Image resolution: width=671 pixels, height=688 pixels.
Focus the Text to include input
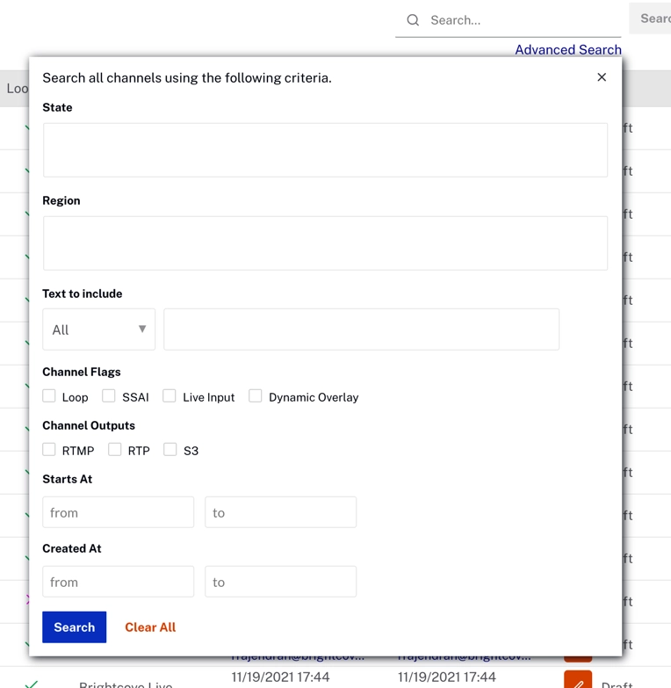(x=361, y=330)
